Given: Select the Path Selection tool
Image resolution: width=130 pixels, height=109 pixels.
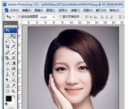Looking at the screenshot, I should click(7, 80).
